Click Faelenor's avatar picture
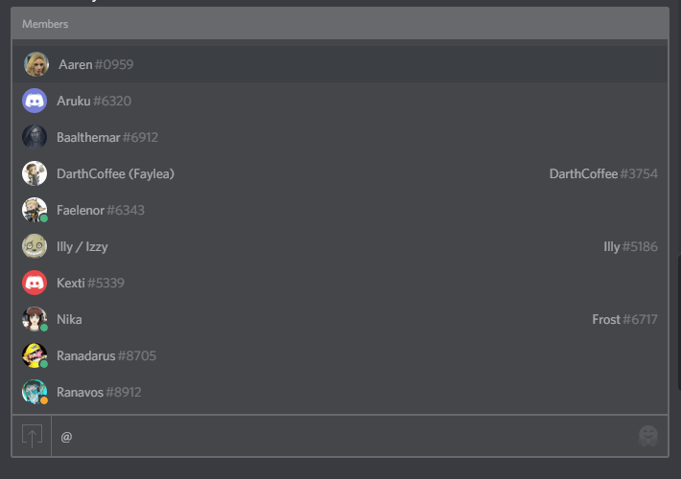681x479 pixels. pyautogui.click(x=35, y=210)
